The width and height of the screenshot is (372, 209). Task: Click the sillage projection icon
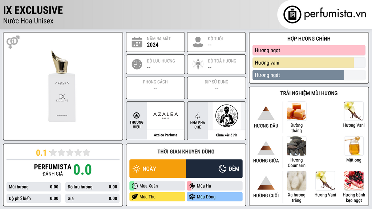tap(198, 64)
